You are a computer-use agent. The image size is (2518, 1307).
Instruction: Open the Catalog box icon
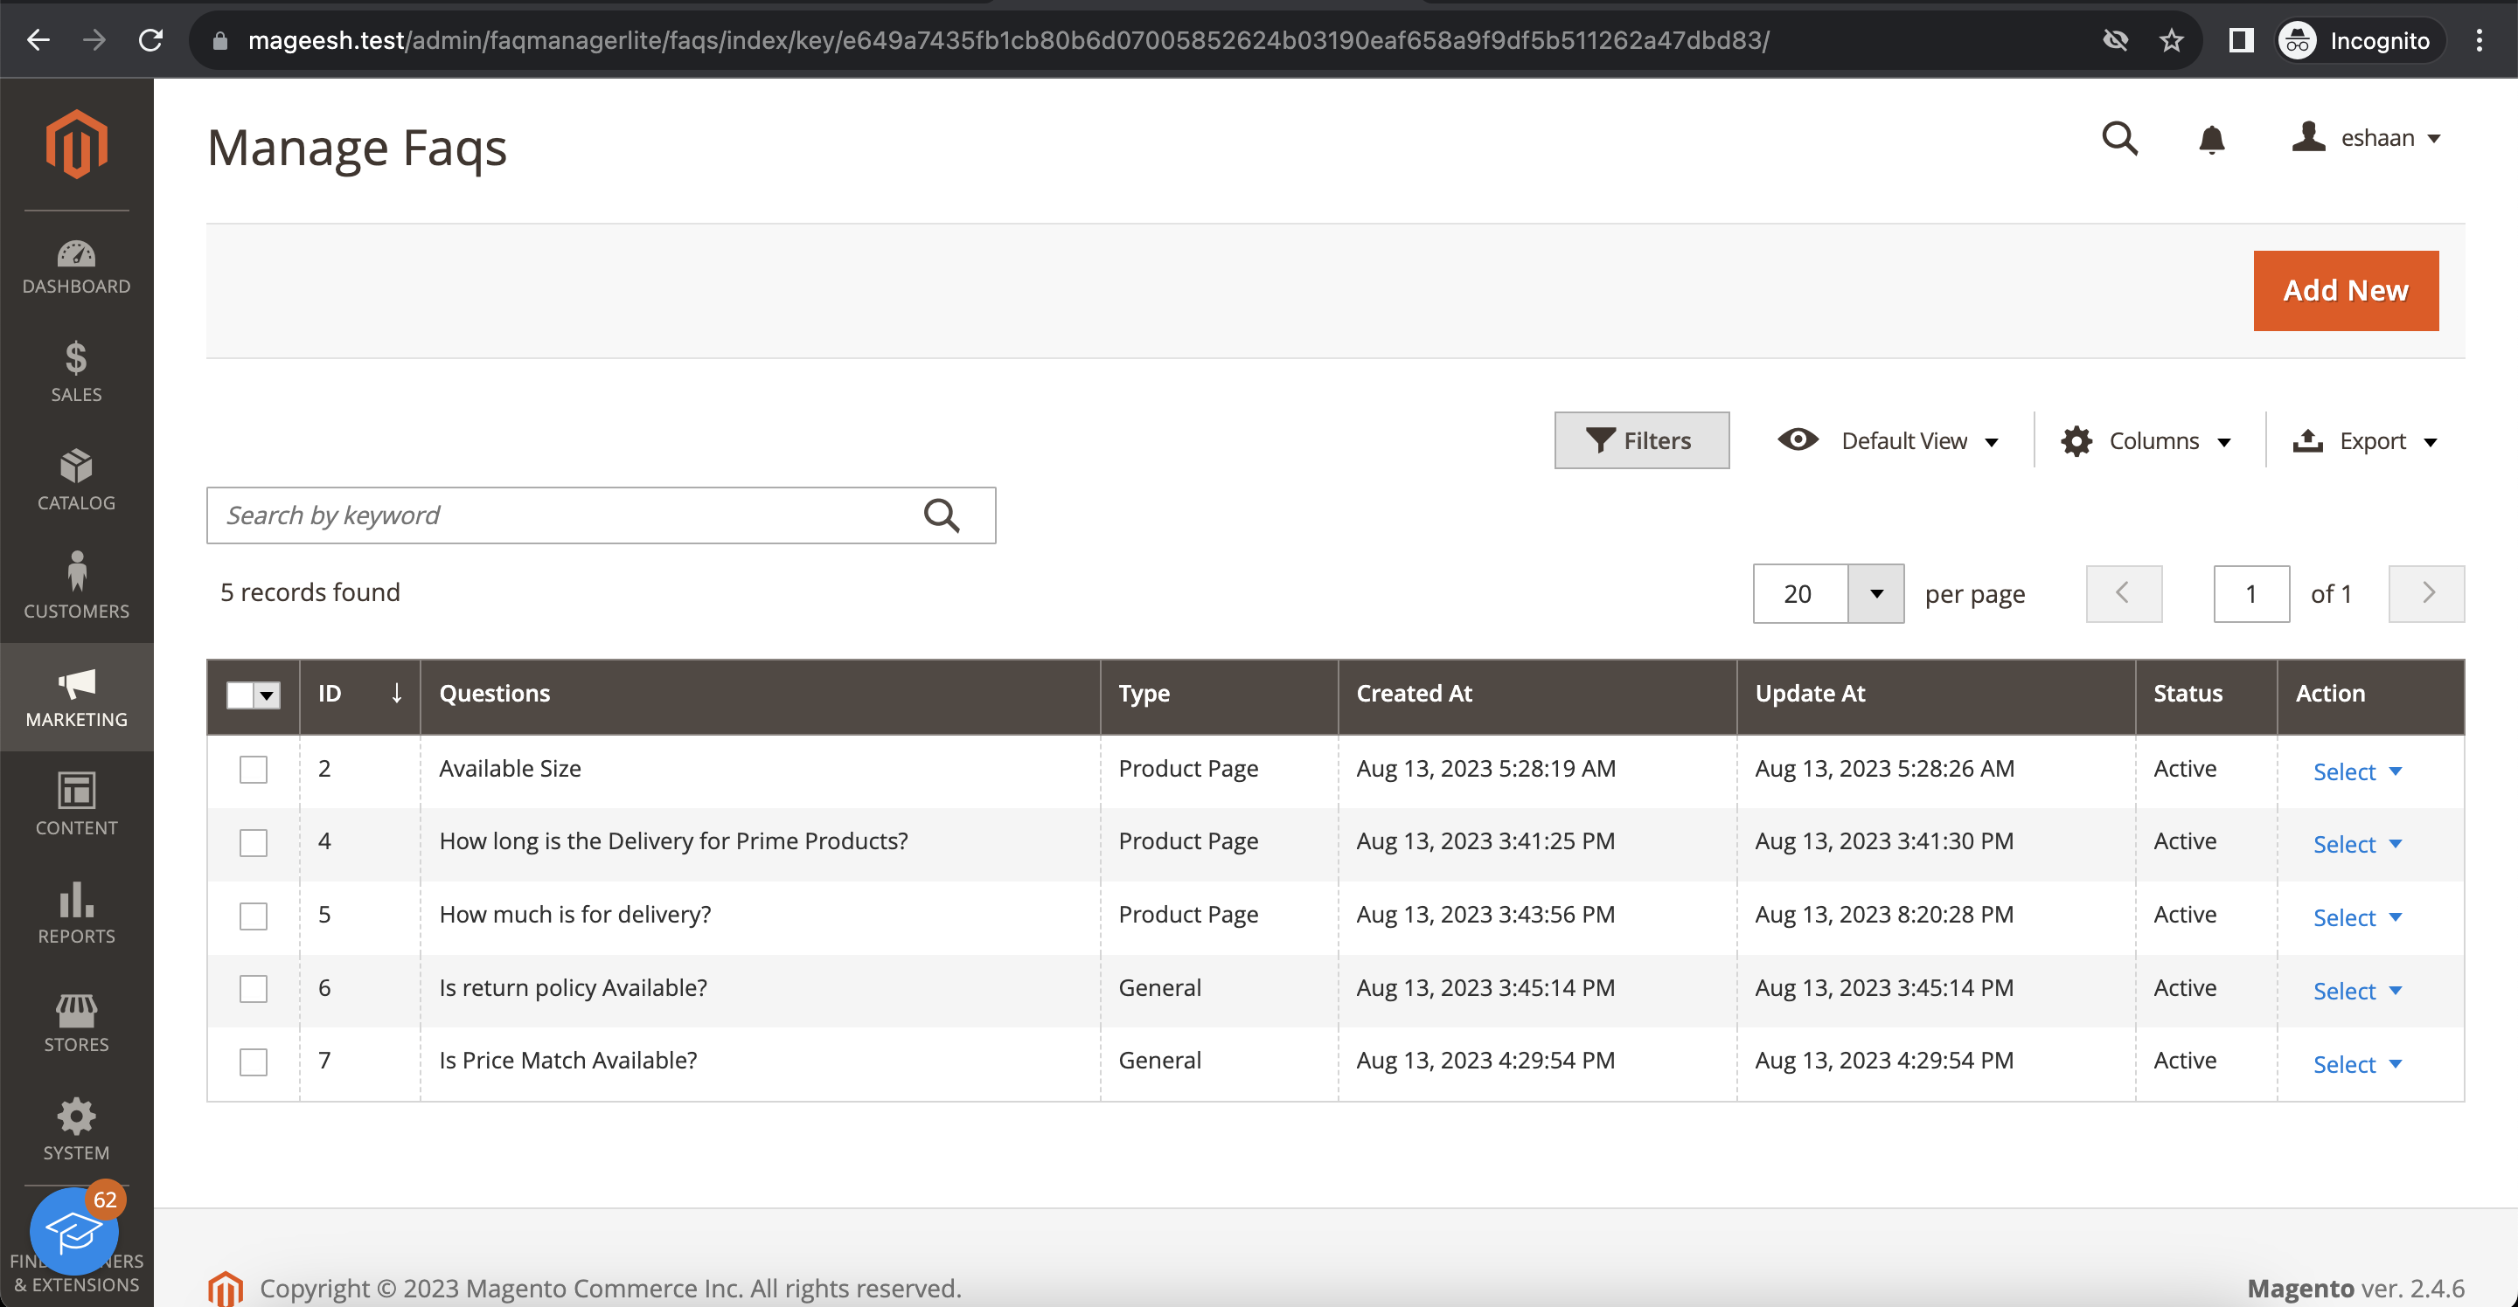76,466
